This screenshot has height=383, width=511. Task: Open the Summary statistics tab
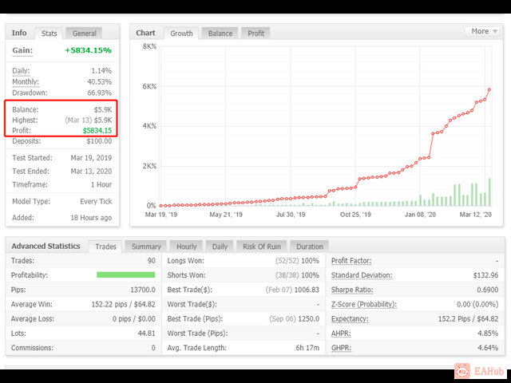point(146,247)
